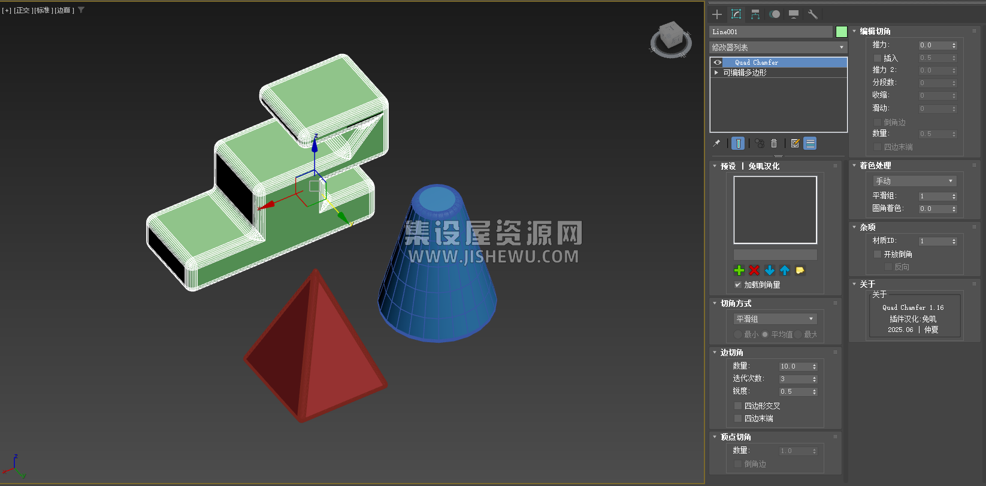Uncheck the 加载倒角量 checkbox

point(738,285)
